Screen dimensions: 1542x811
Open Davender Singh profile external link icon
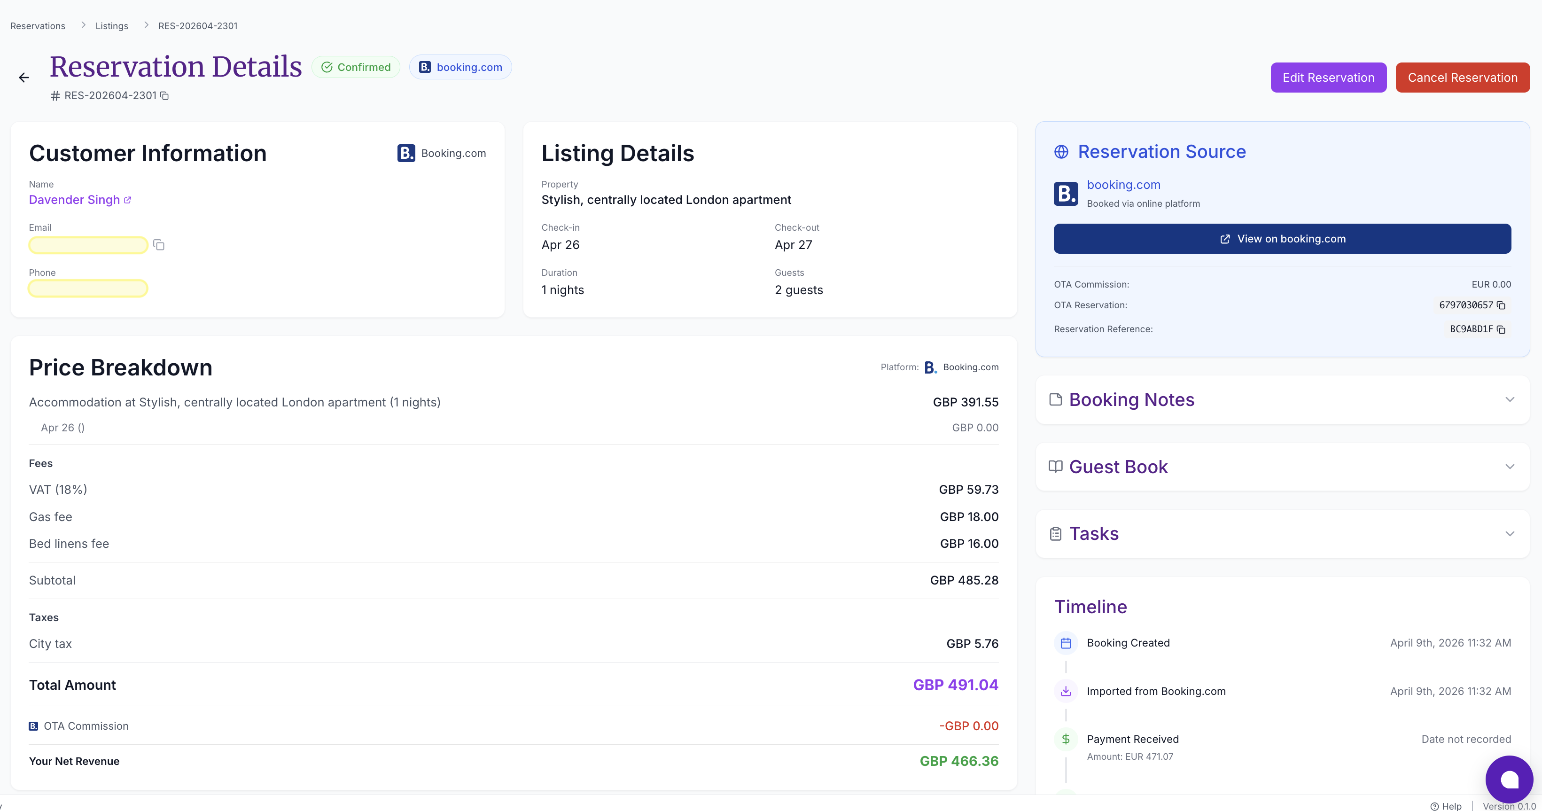tap(127, 200)
